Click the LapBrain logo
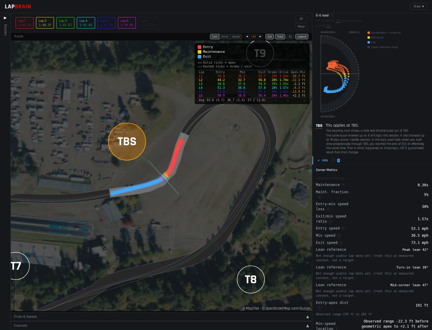 coord(18,6)
